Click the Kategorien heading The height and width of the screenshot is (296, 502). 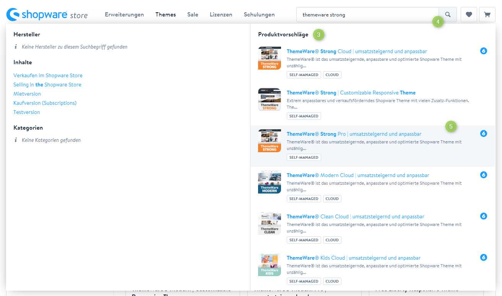(x=28, y=128)
